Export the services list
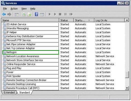 29,14
